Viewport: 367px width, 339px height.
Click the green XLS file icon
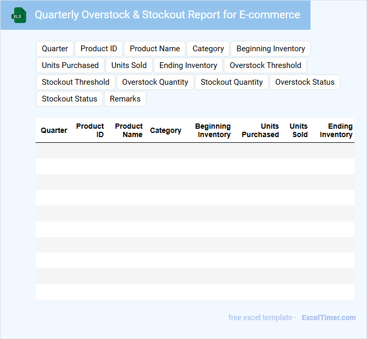click(19, 15)
